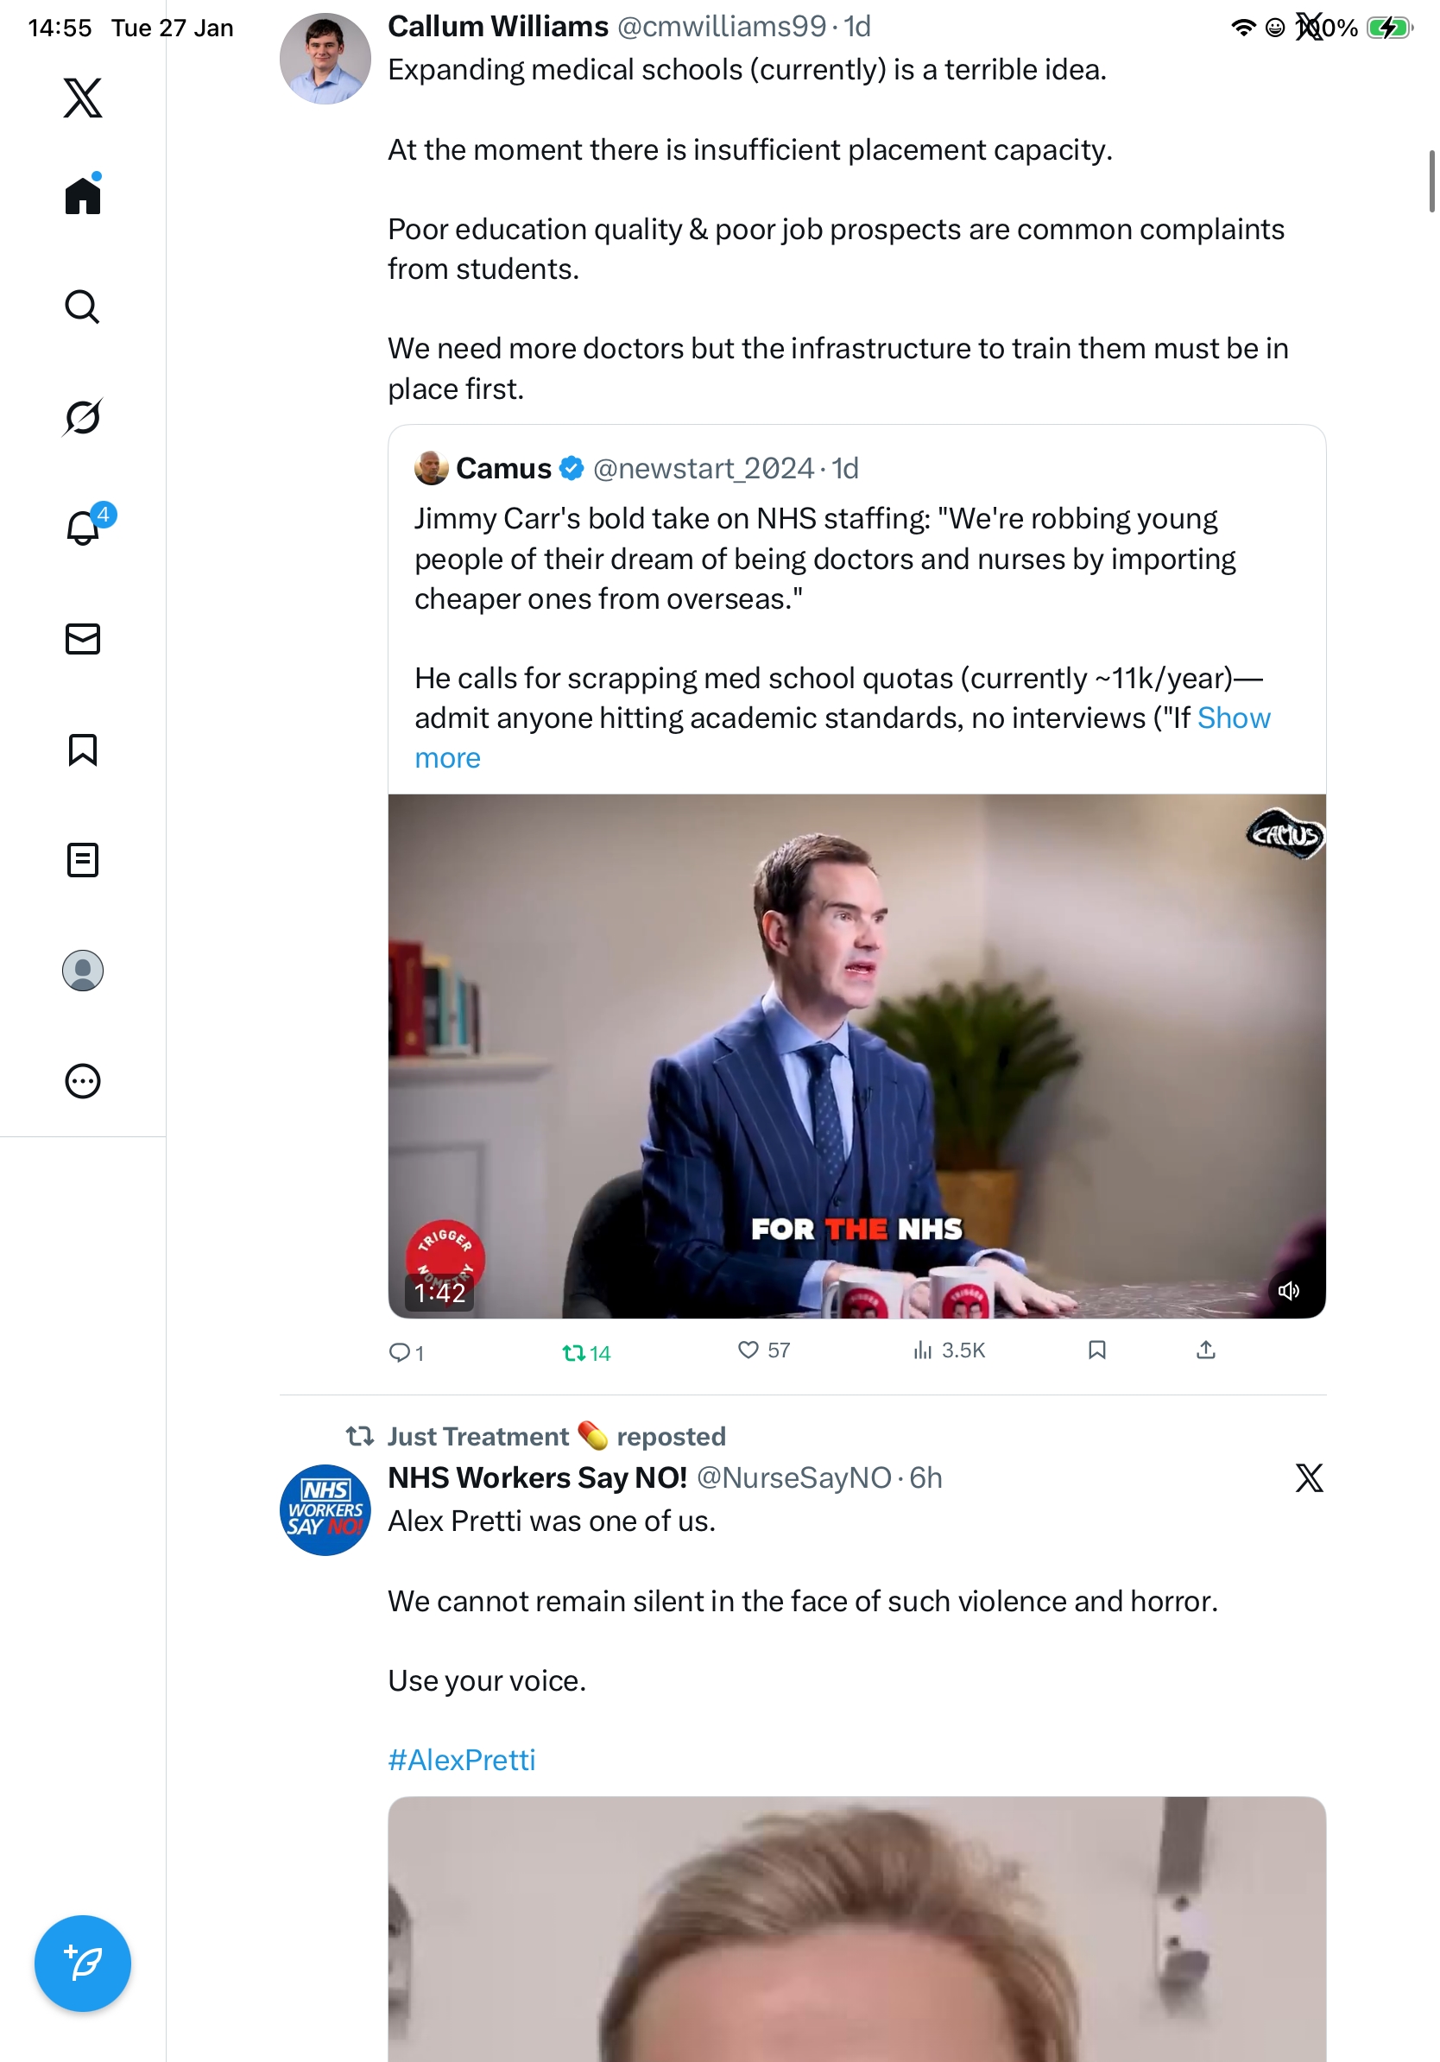Screen dimensions: 1440x2062
Task: Open Notifications bell with 4 badge
Action: click(x=83, y=528)
